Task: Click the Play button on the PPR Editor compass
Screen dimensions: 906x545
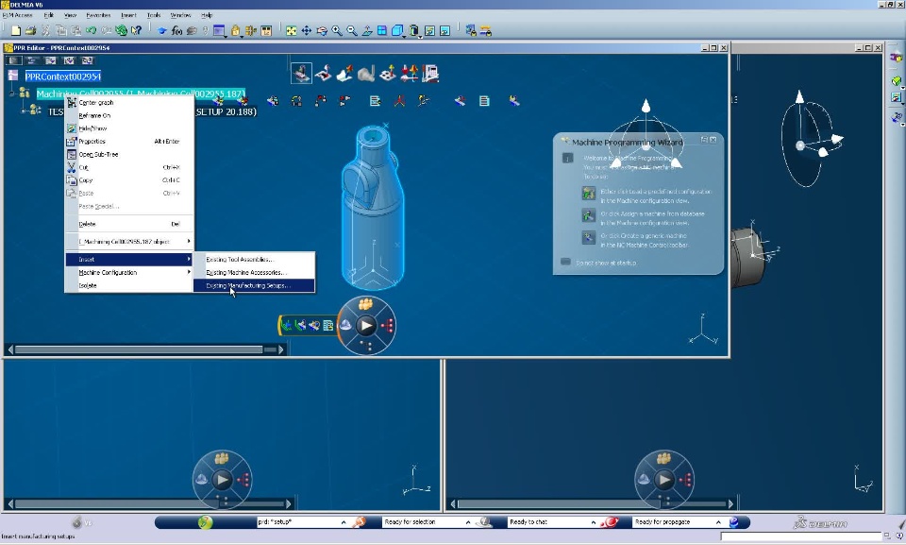Action: (366, 326)
